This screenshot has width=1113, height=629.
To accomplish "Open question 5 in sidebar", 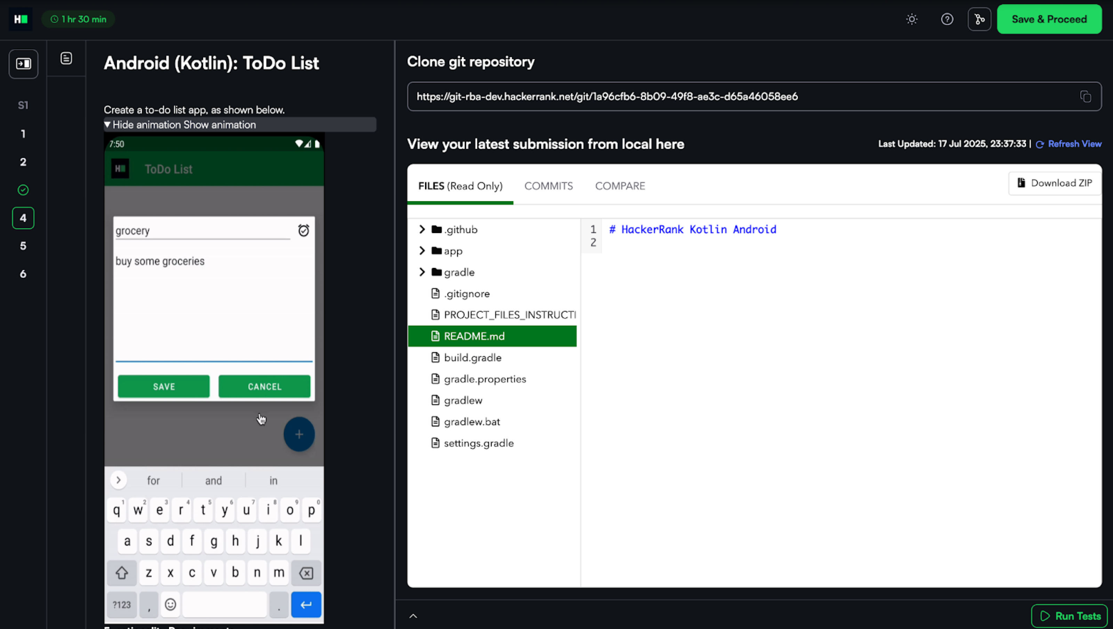I will (23, 246).
